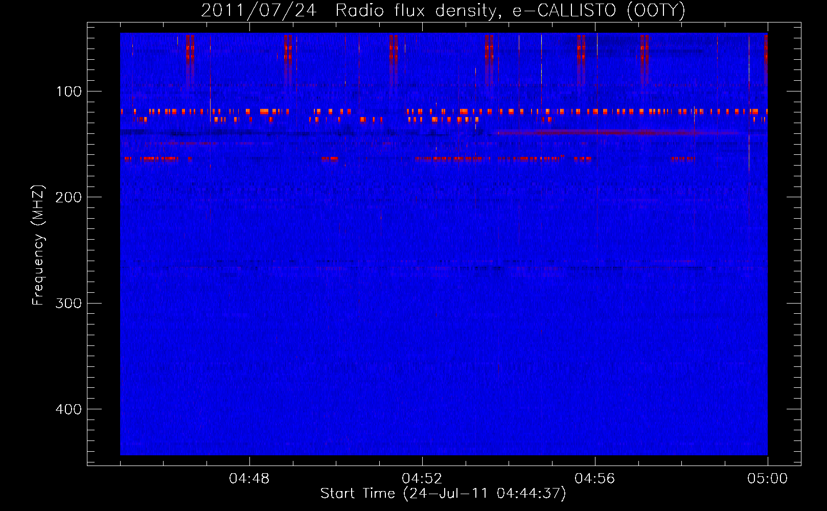Click the 05:00 time tick label
The width and height of the screenshot is (827, 511).
click(767, 479)
